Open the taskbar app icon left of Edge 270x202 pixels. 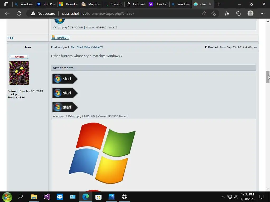coord(73,197)
